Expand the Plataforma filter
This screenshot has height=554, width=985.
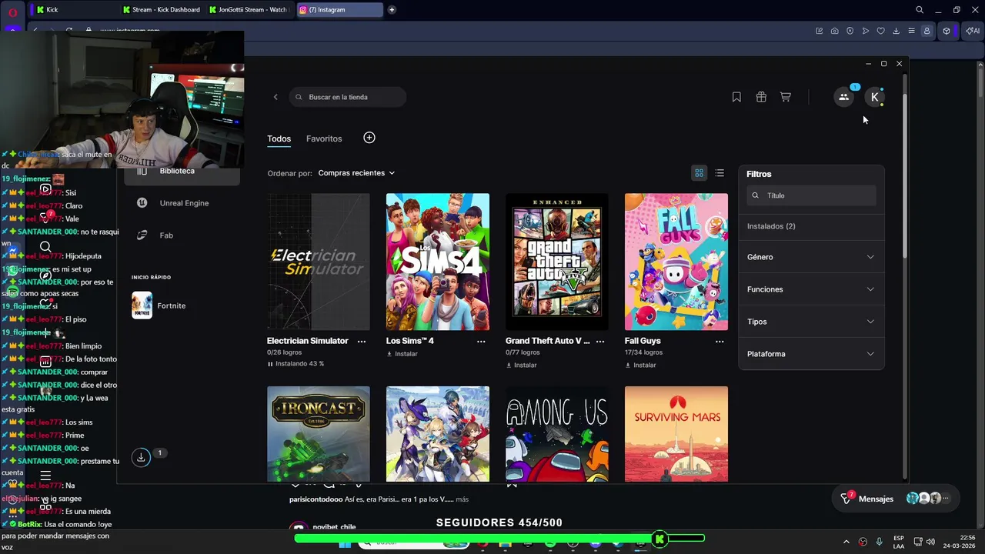point(811,354)
